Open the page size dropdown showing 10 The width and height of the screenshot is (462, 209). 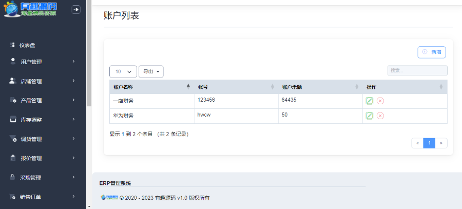click(123, 71)
